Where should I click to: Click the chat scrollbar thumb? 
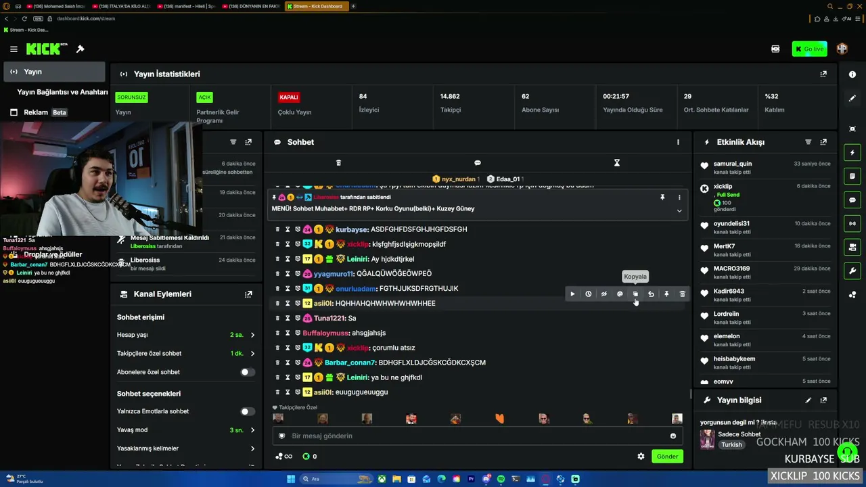(x=690, y=394)
